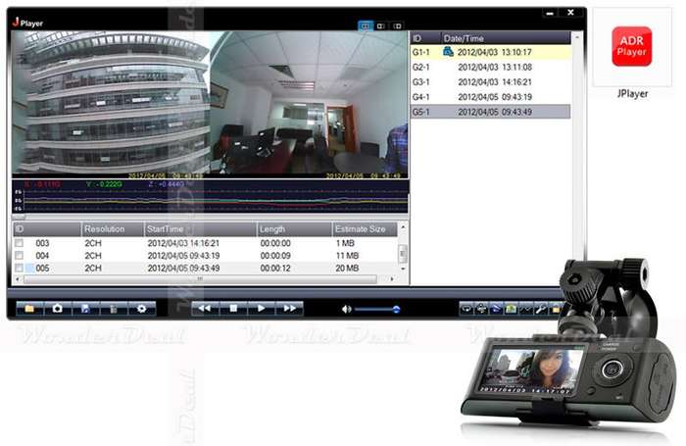The height and width of the screenshot is (446, 686).
Task: Adjust the volume slider handle
Action: point(396,310)
